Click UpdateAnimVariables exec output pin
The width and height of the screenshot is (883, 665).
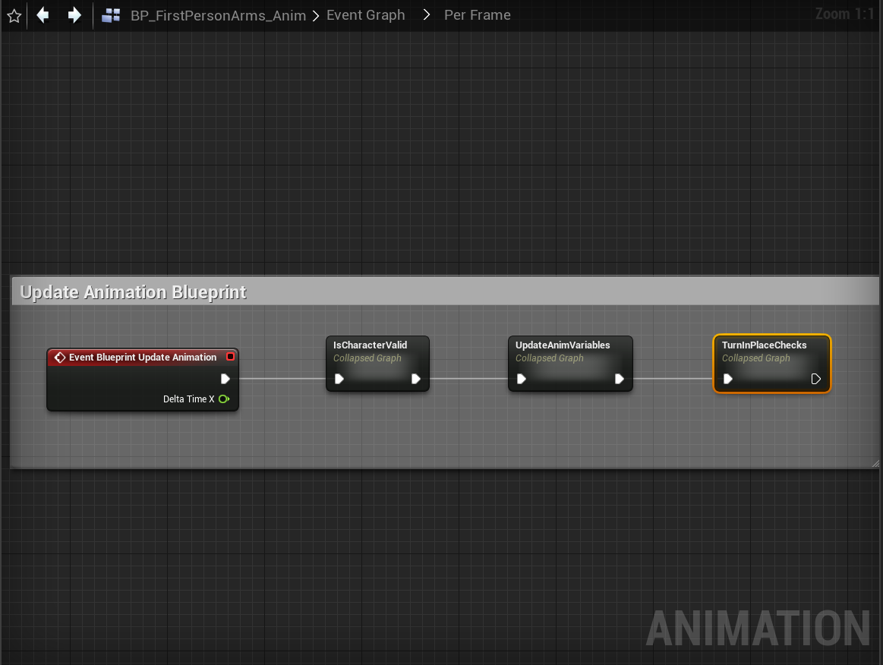pyautogui.click(x=620, y=379)
